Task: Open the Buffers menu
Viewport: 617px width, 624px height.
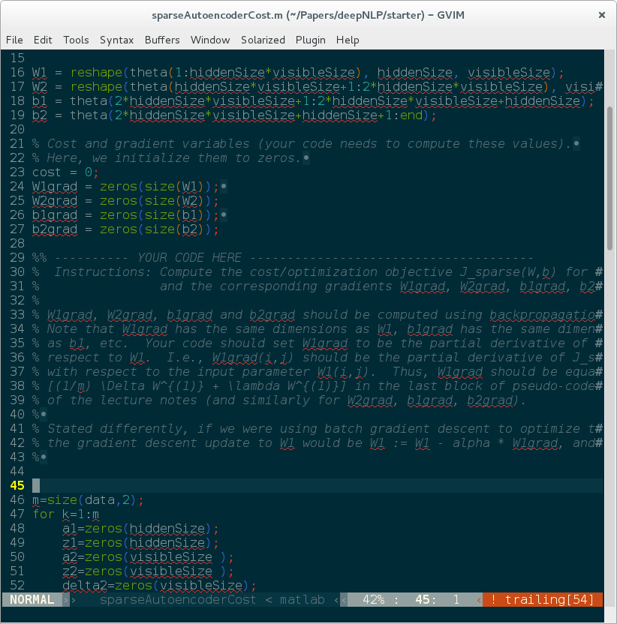Action: [x=162, y=40]
